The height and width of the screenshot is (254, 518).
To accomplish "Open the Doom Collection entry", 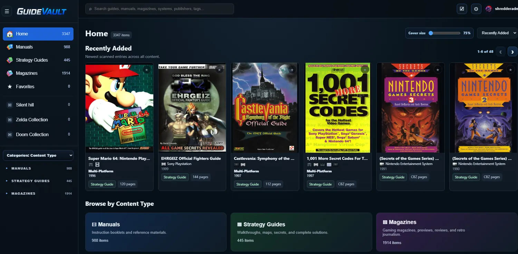I will (x=38, y=134).
